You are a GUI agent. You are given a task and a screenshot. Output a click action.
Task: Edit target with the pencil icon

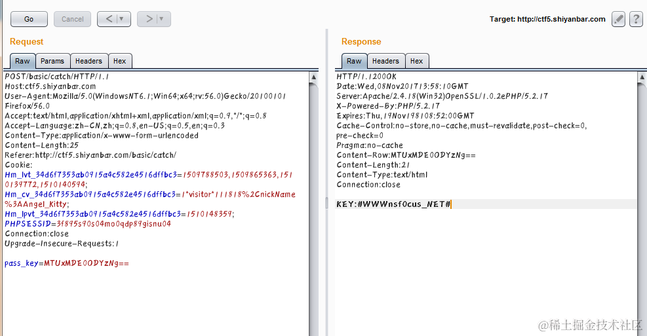pos(618,19)
